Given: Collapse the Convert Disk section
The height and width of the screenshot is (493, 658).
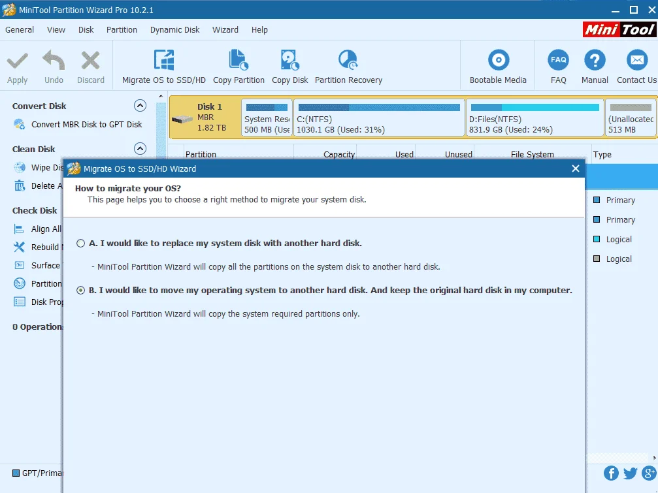Looking at the screenshot, I should click(140, 106).
